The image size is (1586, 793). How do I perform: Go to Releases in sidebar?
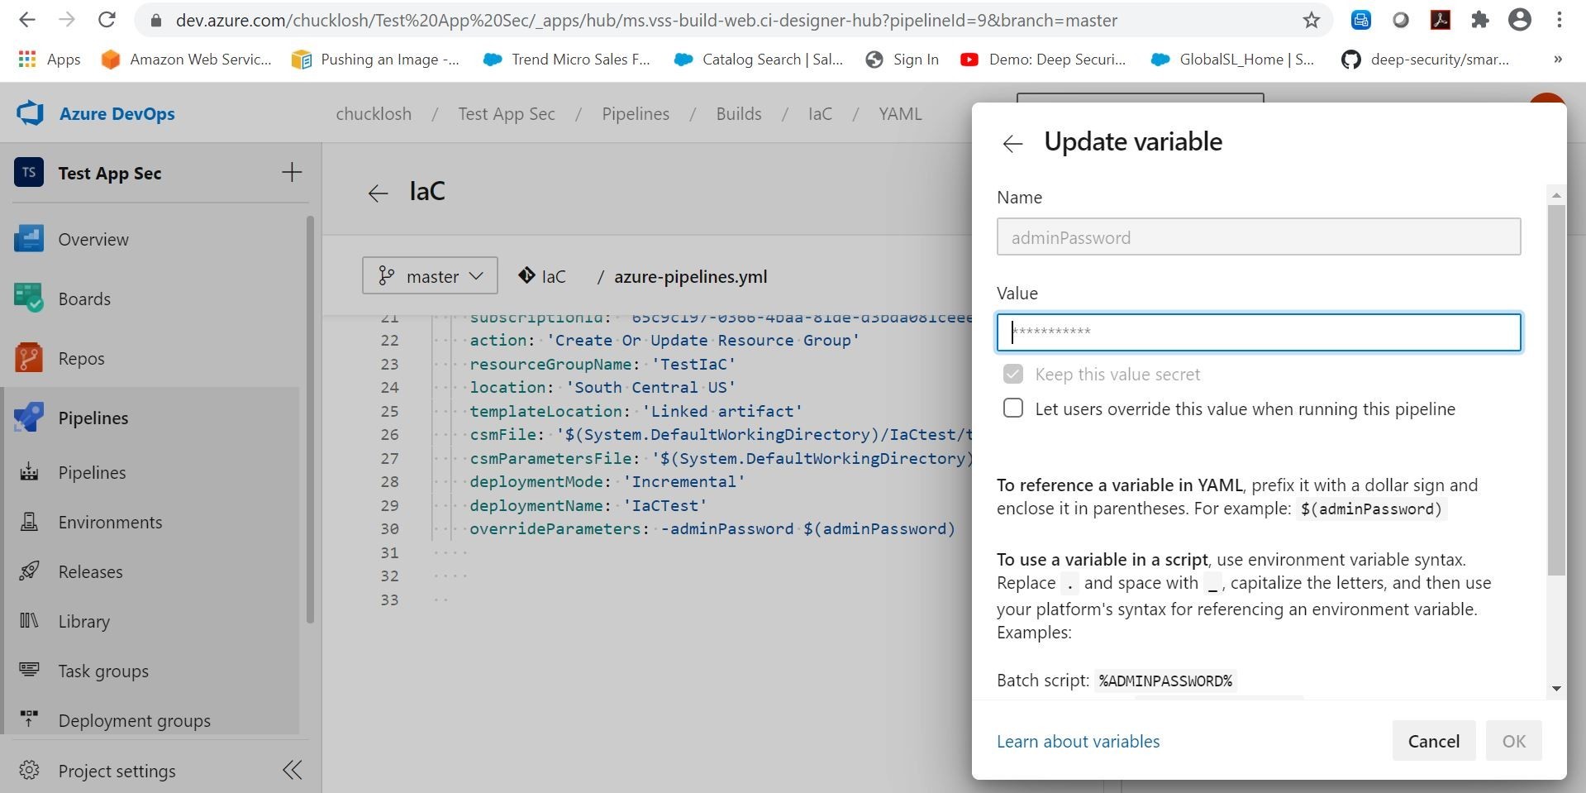(x=90, y=571)
